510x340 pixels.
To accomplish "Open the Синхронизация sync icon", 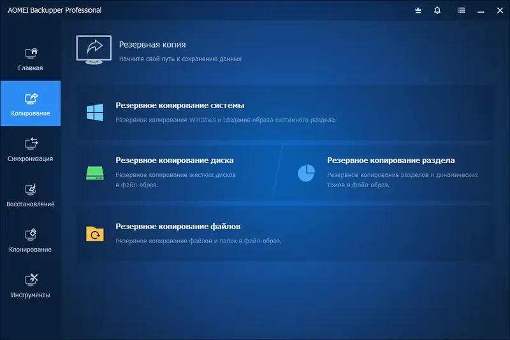I will (31, 144).
